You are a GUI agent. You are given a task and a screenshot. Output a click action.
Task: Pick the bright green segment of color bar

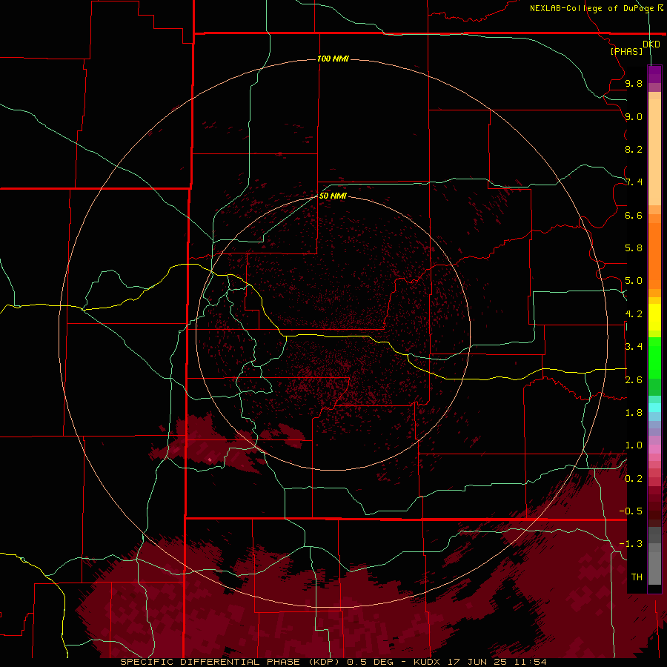pos(654,358)
